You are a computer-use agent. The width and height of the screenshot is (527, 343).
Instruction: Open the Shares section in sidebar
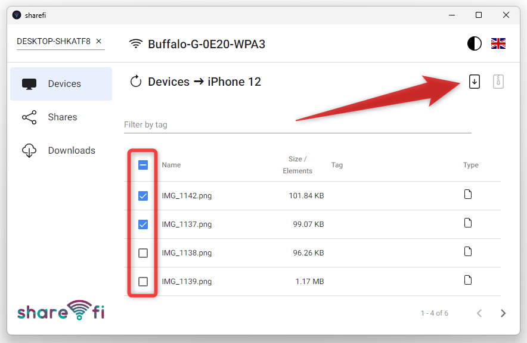click(61, 117)
